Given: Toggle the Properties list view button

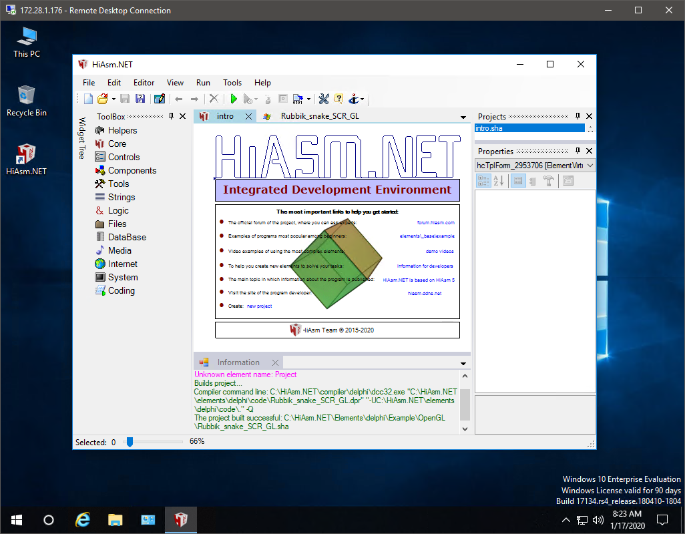Looking at the screenshot, I should click(x=517, y=181).
